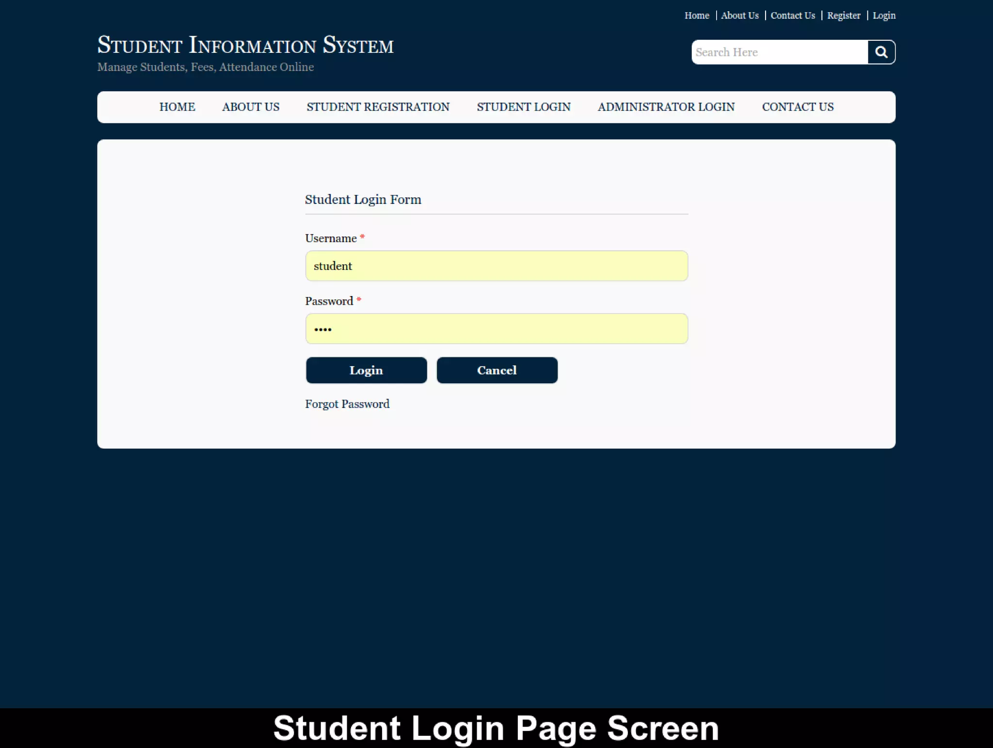The image size is (993, 748).
Task: Click the Student Login Form heading
Action: (x=363, y=200)
